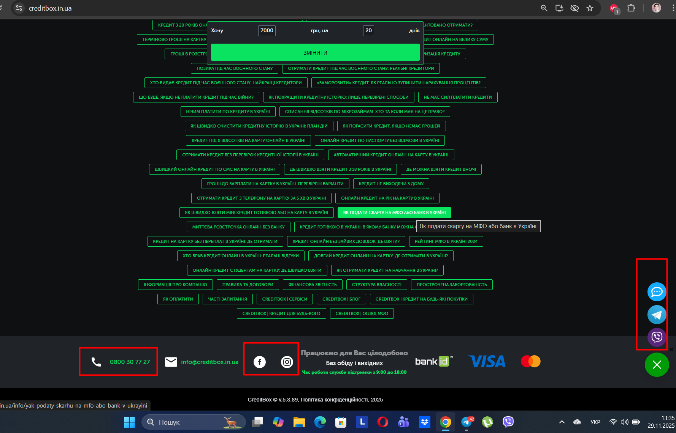
Task: Open ОНЛАЙН КРЕДИТ НА РІК НА КАРТУ link
Action: [387, 198]
